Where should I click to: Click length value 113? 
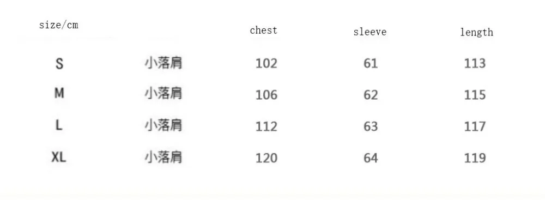point(475,63)
